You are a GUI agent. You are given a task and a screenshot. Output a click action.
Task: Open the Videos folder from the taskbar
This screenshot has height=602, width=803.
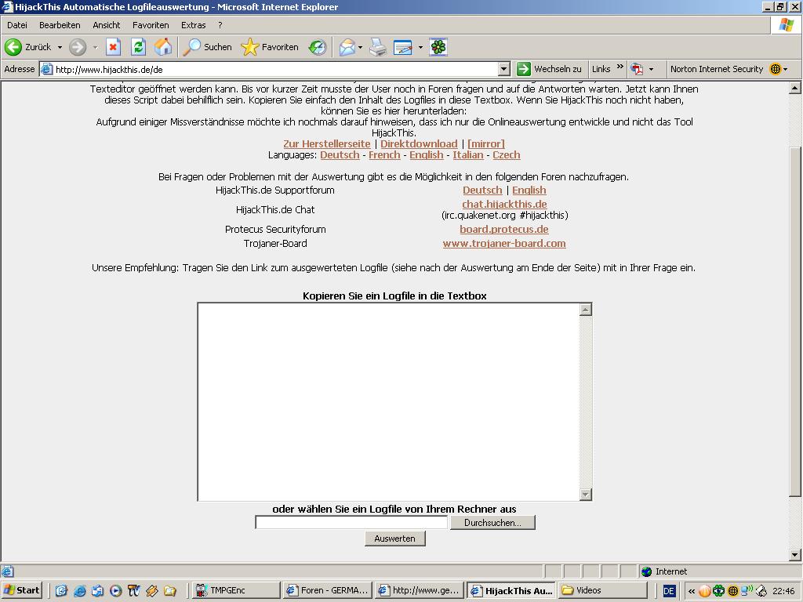tap(603, 591)
